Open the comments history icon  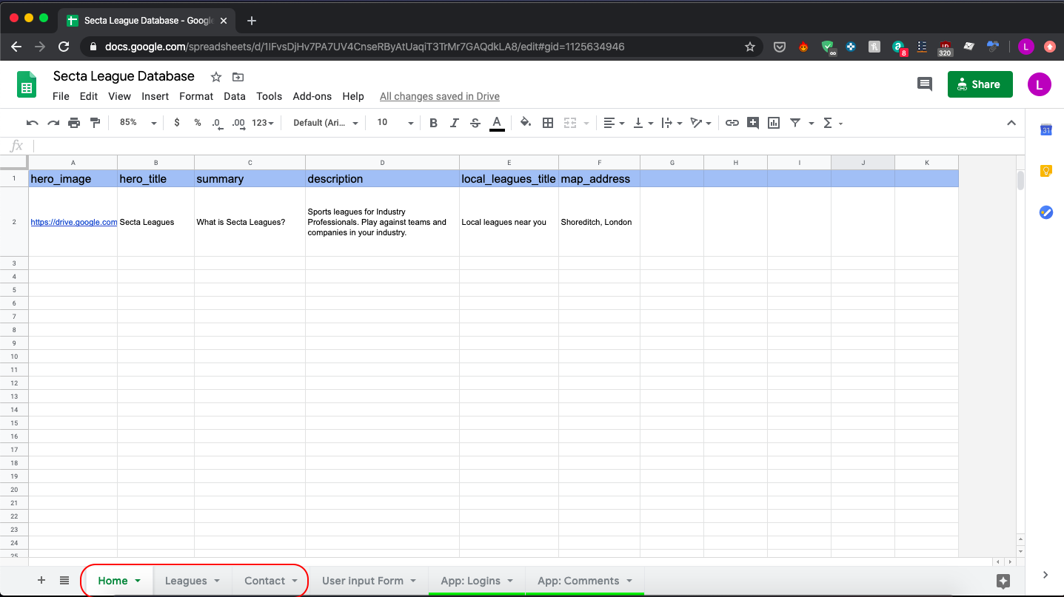point(925,84)
